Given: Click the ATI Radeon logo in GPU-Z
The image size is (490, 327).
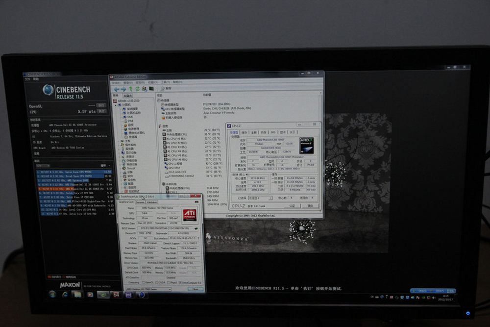Looking at the screenshot, I should (x=190, y=215).
